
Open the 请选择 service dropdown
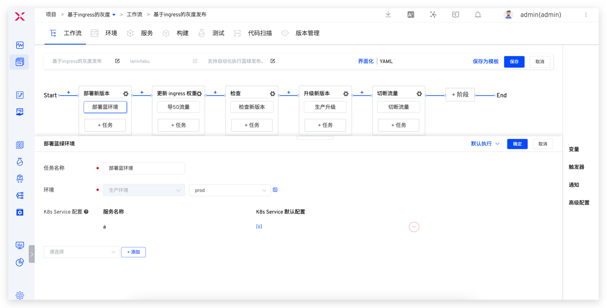click(x=81, y=252)
